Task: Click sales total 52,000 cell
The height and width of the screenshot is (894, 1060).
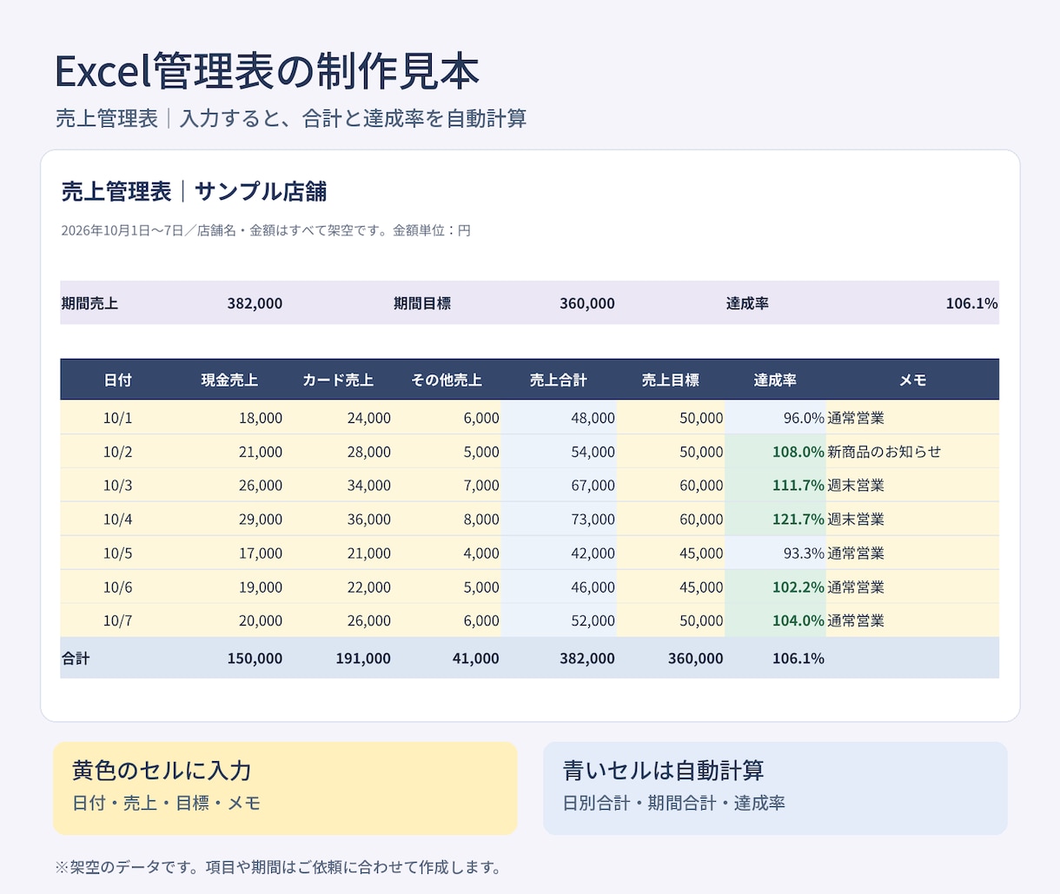Action: click(x=559, y=621)
